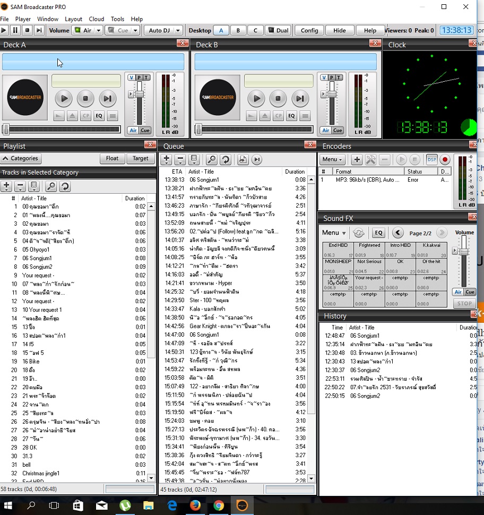Click the Play icon in the main toolbar
Viewport: 484px width, 515px height.
click(x=4, y=30)
